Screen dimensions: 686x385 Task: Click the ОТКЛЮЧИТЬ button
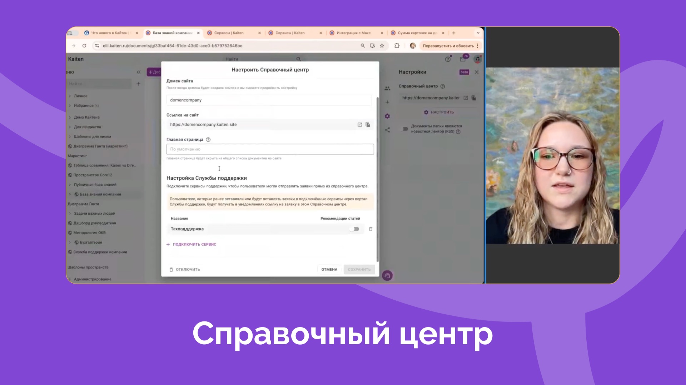click(x=184, y=269)
